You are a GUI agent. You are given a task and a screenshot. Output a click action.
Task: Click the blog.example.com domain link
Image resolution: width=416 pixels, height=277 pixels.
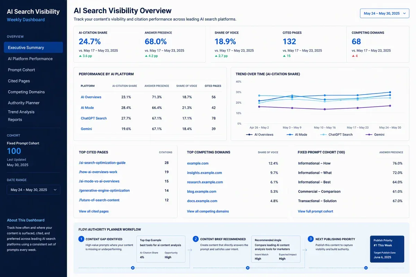click(201, 191)
